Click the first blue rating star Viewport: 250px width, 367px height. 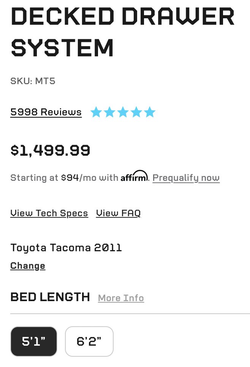point(96,112)
